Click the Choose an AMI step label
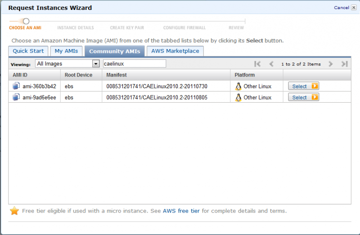The image size is (360, 235). tap(25, 28)
